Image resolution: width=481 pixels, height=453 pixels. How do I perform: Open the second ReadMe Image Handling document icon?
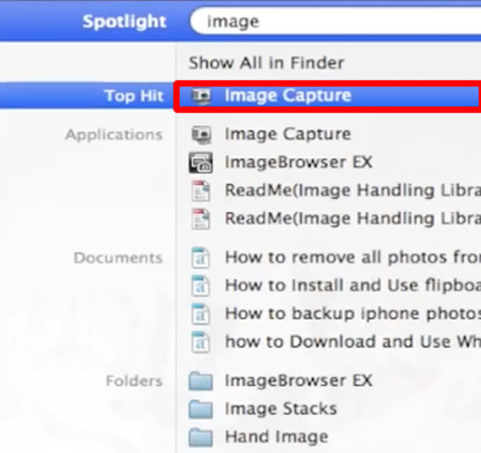201,219
